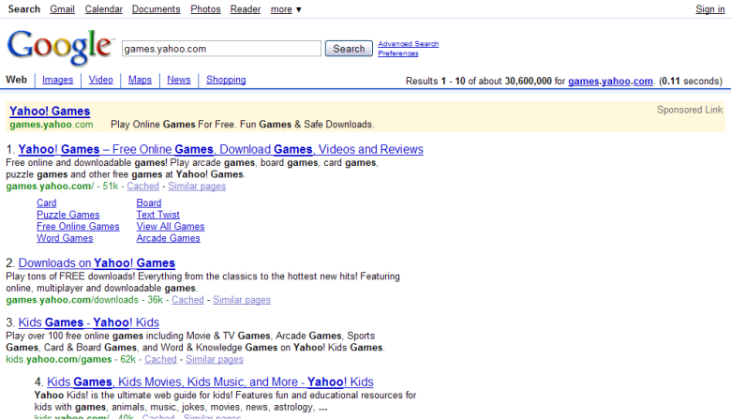Open the Text Twist sitelink
The image size is (731, 419).
(x=157, y=215)
